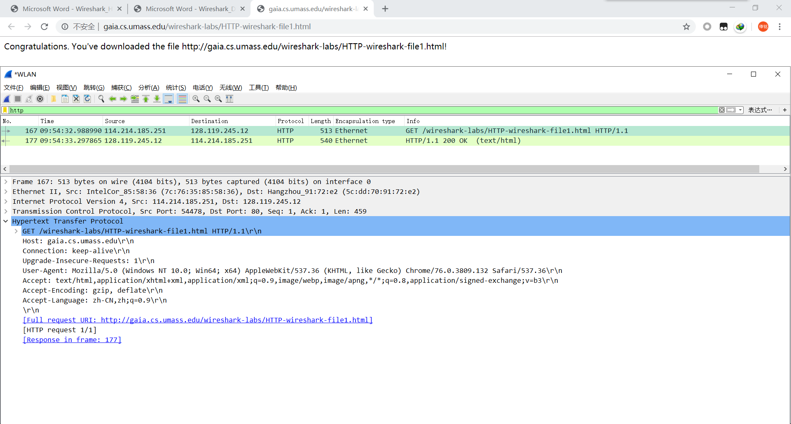Screen dimensions: 791x424
Task: Select the User-Agent header line
Action: [x=293, y=270]
